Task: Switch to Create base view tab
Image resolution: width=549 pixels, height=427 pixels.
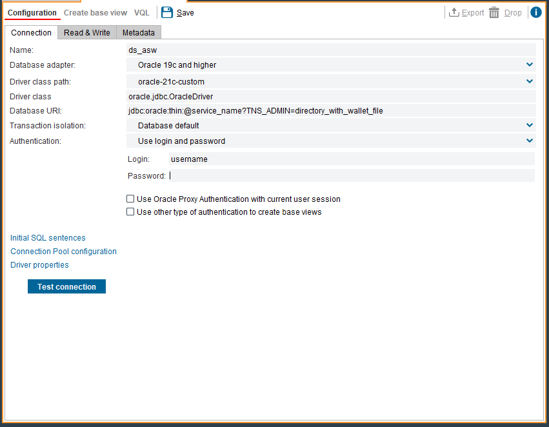Action: tap(95, 13)
